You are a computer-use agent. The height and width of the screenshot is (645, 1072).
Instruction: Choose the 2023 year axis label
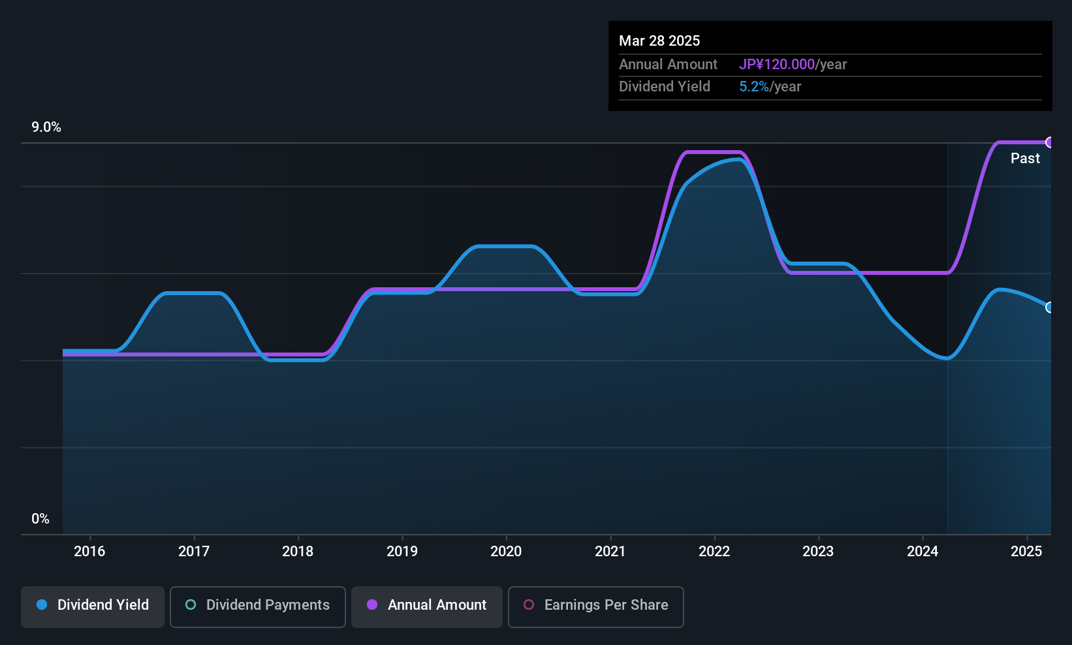pos(818,552)
